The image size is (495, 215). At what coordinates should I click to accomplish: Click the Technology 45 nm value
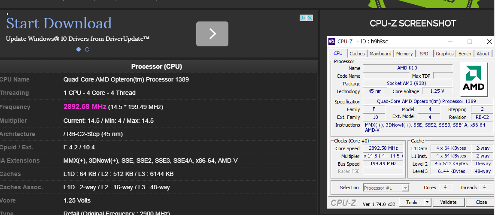(x=375, y=91)
